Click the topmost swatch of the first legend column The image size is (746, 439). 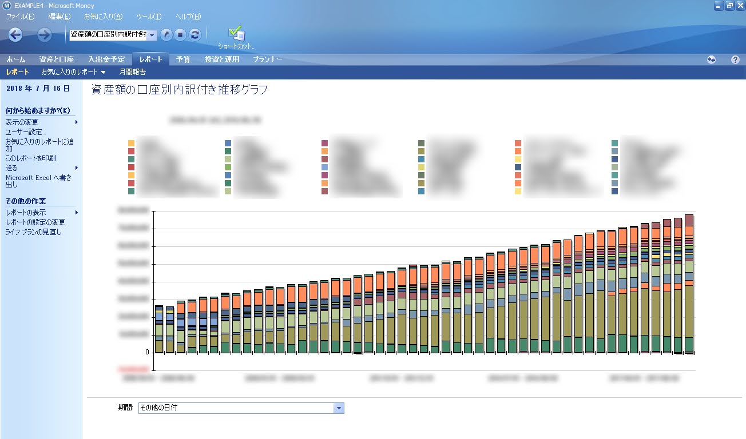pyautogui.click(x=132, y=143)
